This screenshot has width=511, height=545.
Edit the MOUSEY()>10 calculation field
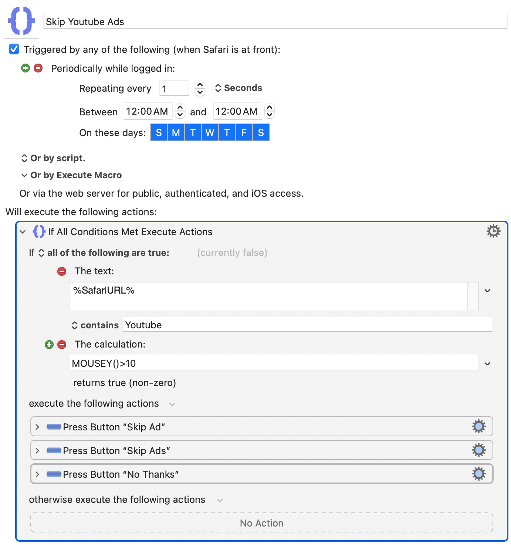274,363
